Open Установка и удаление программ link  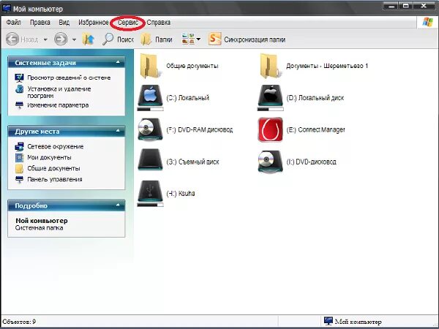point(59,92)
